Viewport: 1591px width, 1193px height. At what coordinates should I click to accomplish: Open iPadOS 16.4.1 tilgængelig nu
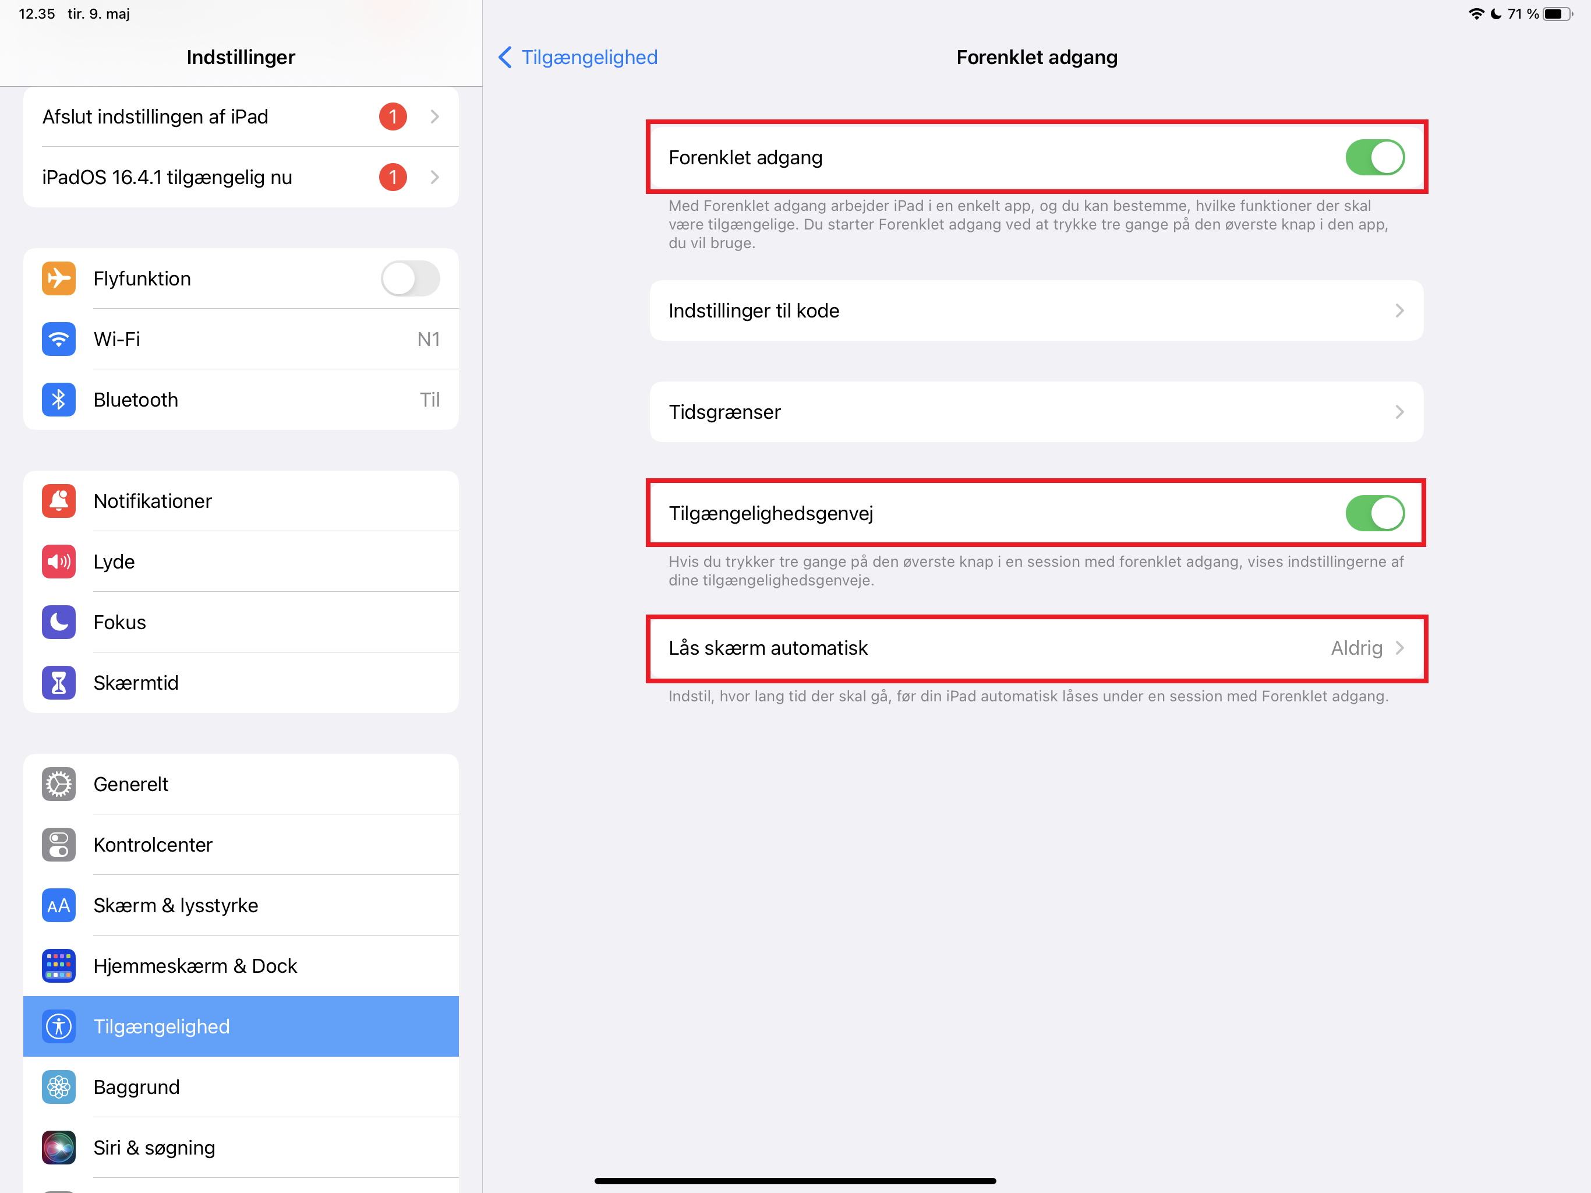[241, 177]
